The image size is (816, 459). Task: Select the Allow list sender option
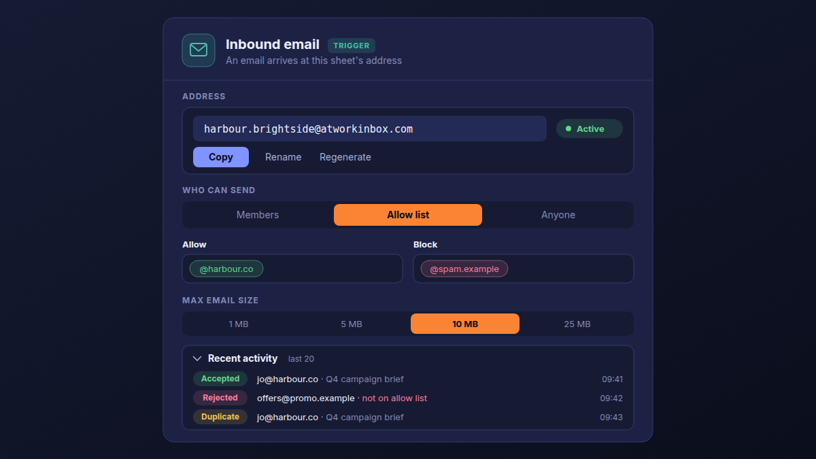click(x=408, y=215)
